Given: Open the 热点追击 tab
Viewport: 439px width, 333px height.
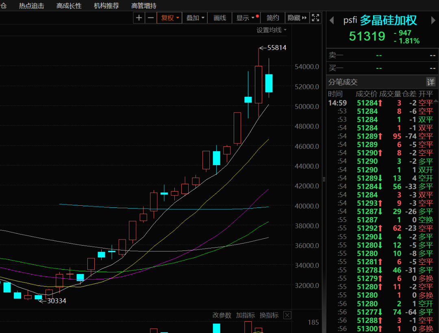Looking at the screenshot, I should click(31, 6).
